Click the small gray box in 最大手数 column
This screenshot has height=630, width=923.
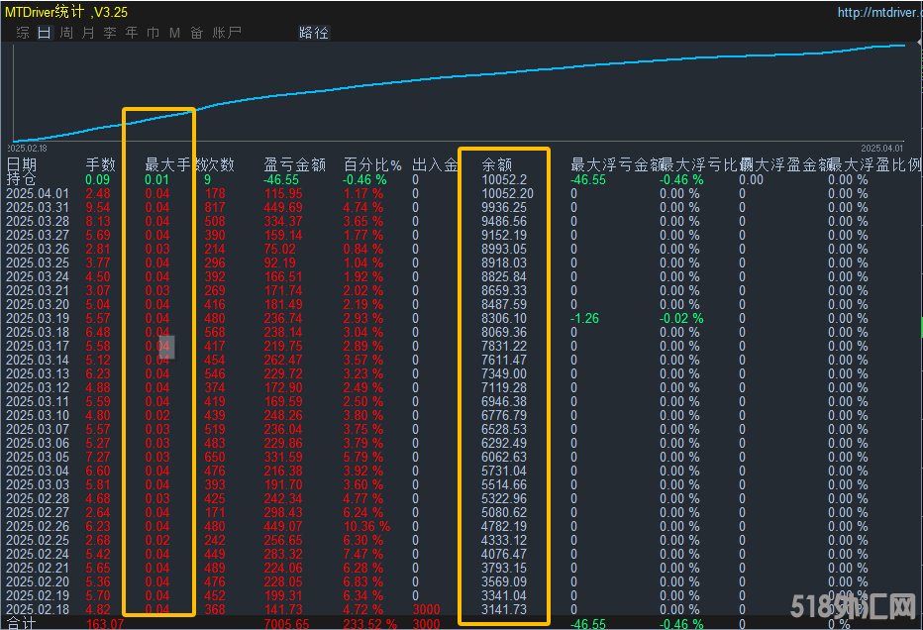tap(166, 347)
